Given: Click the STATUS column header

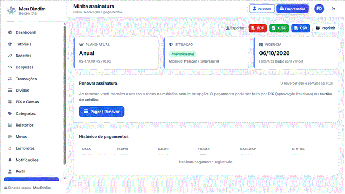Looking at the screenshot, I should pos(298,149).
